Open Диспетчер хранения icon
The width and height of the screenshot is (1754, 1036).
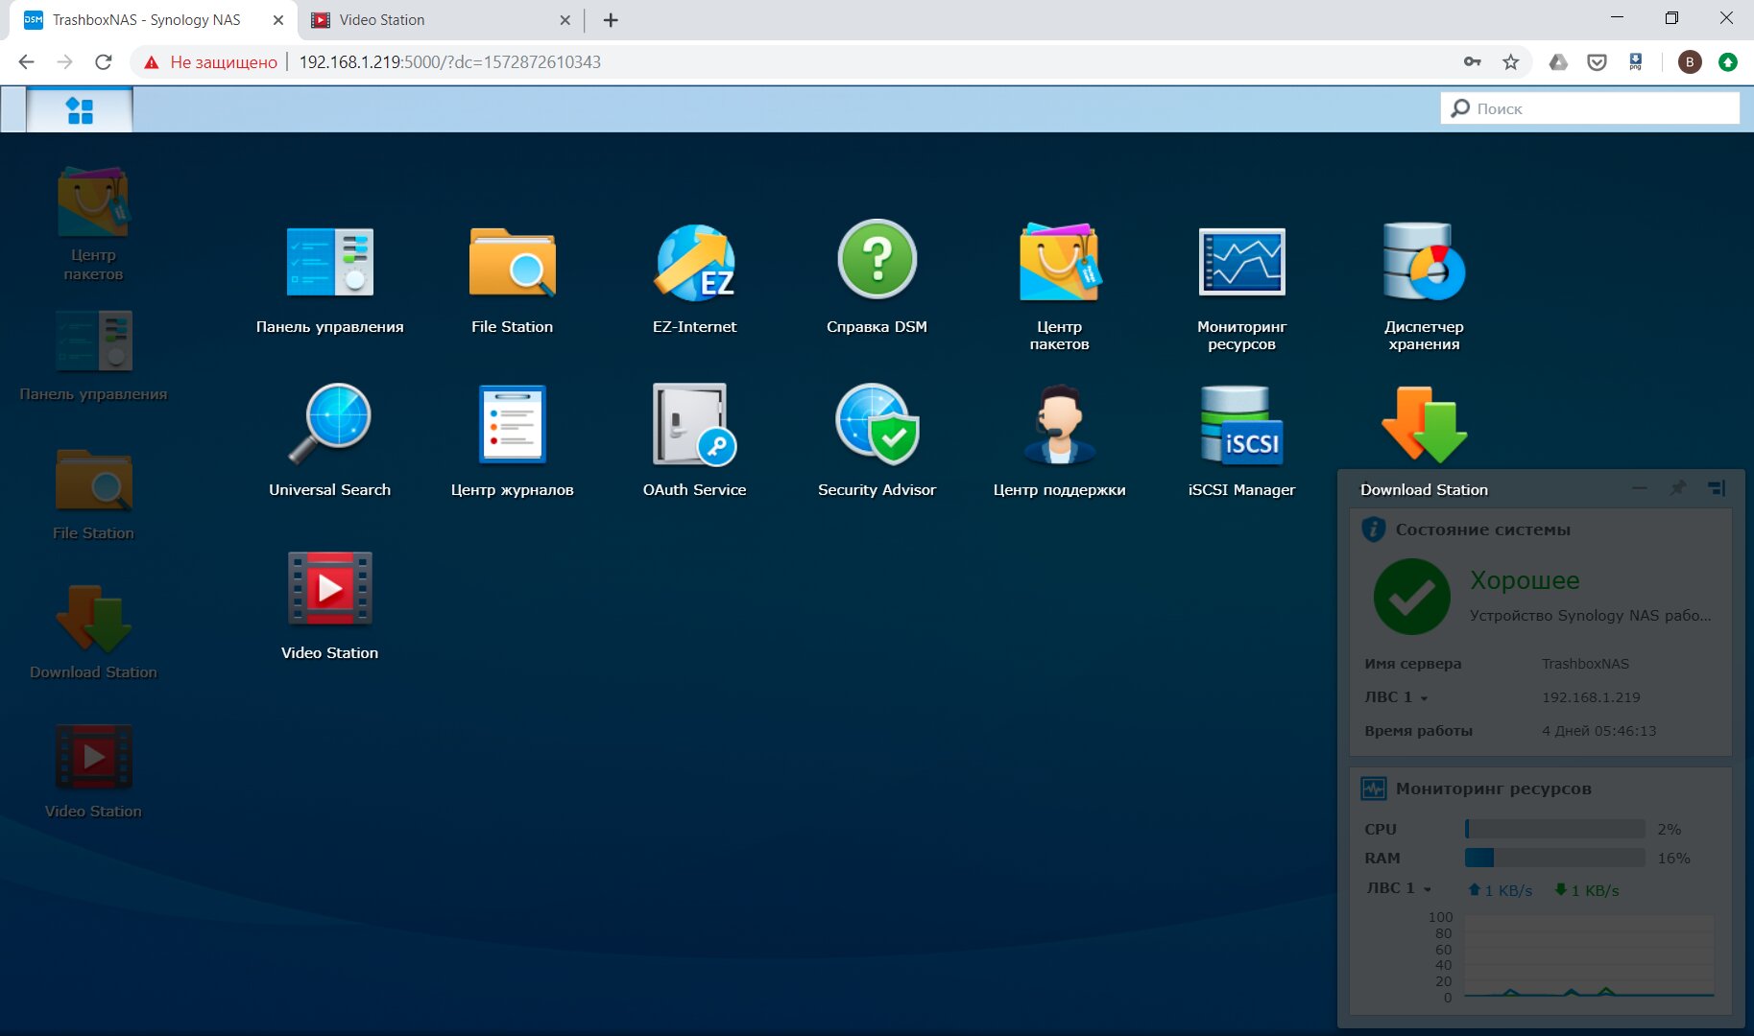coord(1424,262)
